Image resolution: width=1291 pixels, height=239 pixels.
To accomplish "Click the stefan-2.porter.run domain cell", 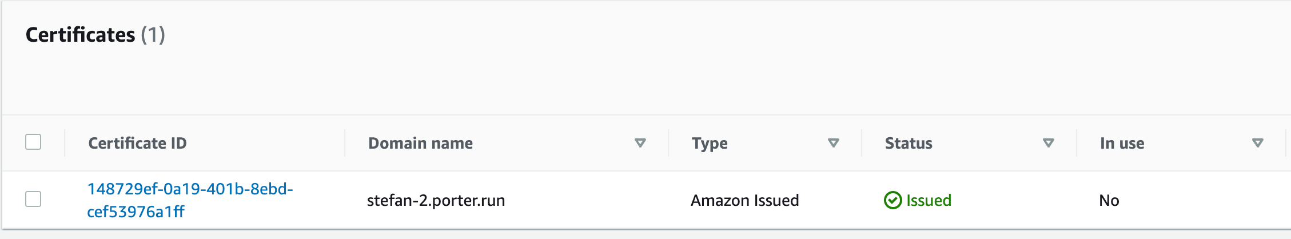I will 436,200.
